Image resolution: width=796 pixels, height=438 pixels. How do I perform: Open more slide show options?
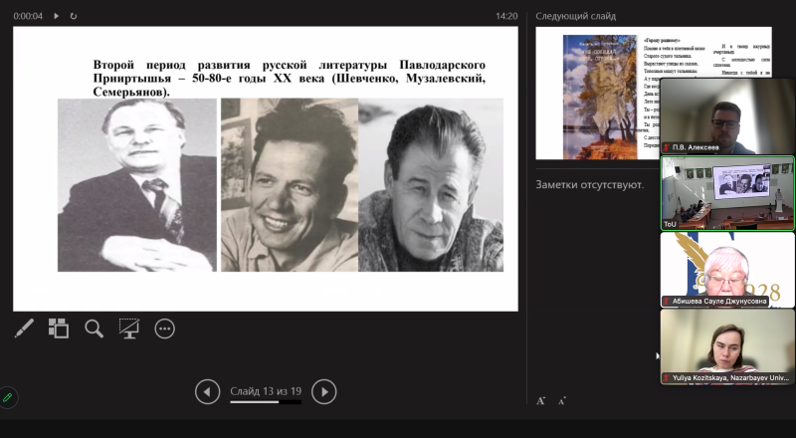point(164,328)
